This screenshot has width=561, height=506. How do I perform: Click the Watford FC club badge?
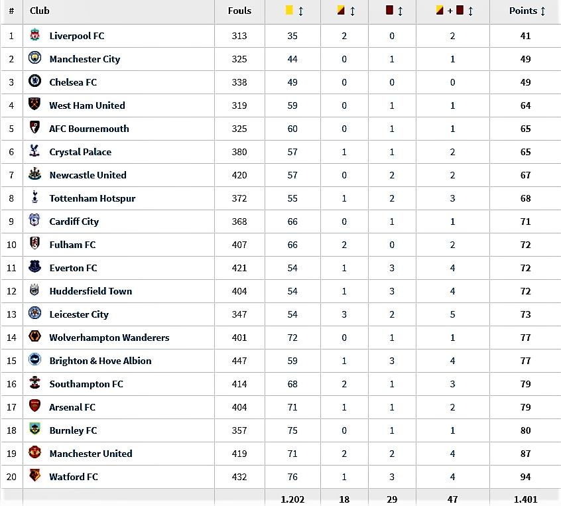click(34, 477)
